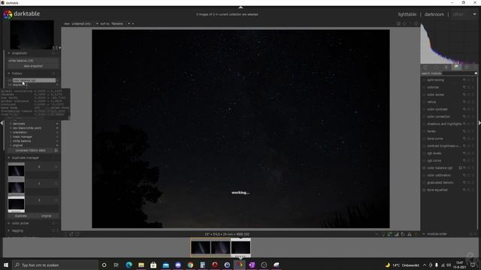Select second duplicate version thumbnail
Image resolution: width=481 pixels, height=270 pixels.
(17, 188)
